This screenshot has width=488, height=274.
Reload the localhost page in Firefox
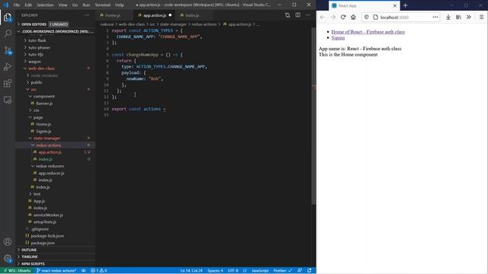343,18
